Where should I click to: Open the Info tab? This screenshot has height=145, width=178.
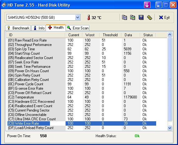[x=39, y=28]
